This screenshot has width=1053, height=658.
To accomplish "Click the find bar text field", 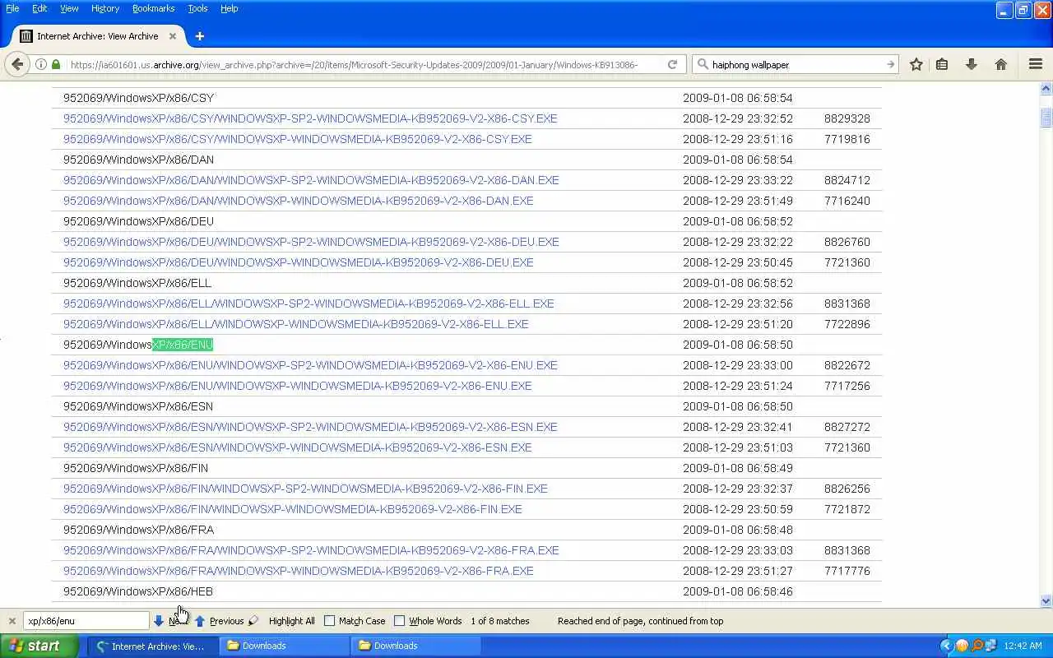I will click(86, 621).
